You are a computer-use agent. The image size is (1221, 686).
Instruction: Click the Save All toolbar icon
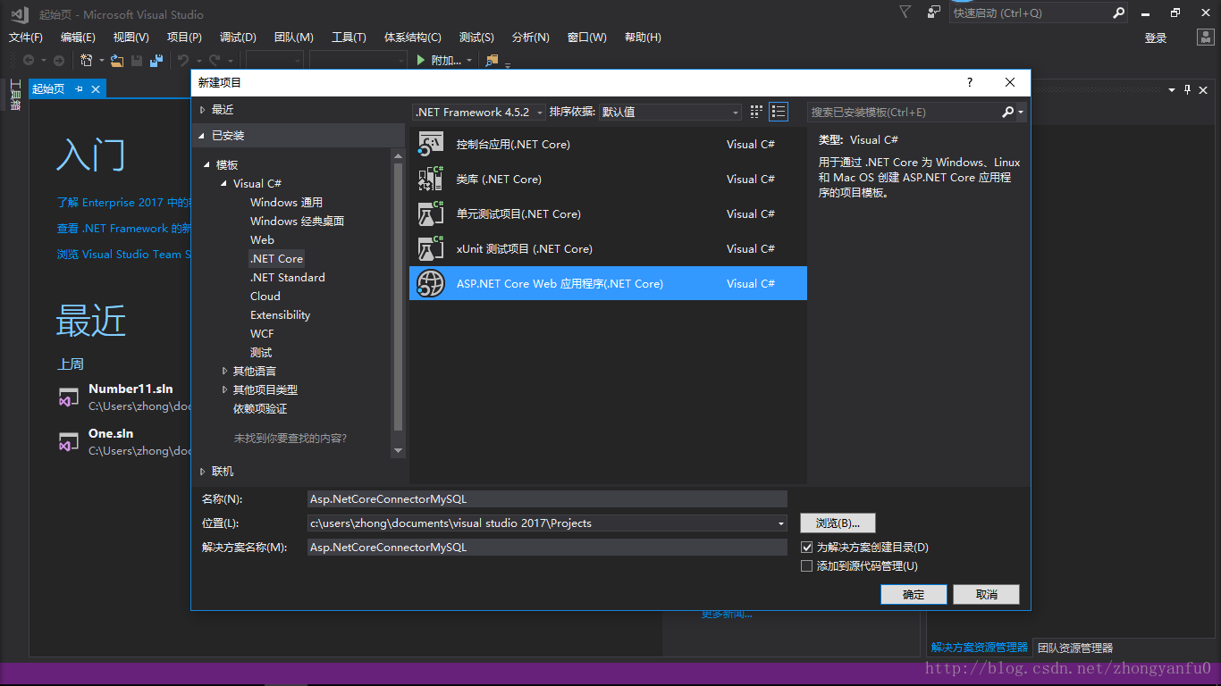156,60
